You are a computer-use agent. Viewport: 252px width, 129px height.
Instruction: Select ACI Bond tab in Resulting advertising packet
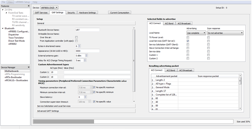pyautogui.click(x=171, y=70)
